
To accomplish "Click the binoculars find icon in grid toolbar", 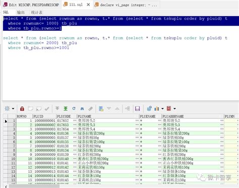I will point(82,109).
